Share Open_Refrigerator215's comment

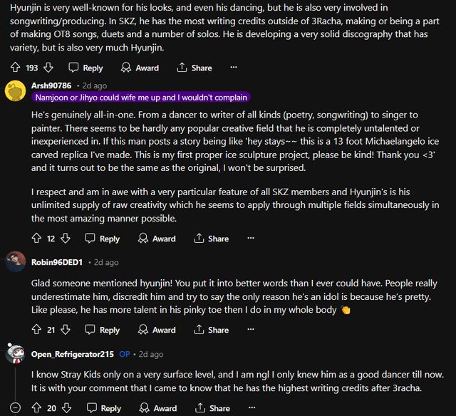[212, 408]
